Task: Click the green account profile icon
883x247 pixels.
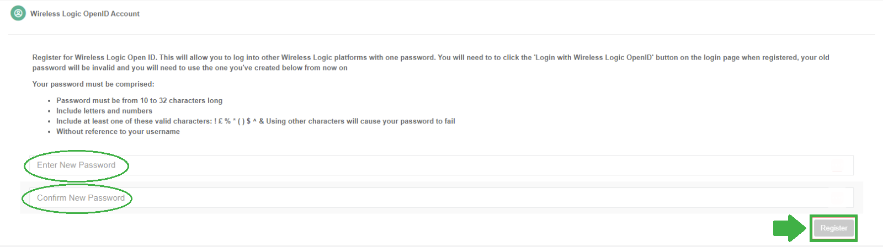Action: (18, 13)
